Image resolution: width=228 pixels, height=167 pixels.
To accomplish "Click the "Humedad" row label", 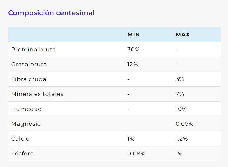I will (x=26, y=109).
